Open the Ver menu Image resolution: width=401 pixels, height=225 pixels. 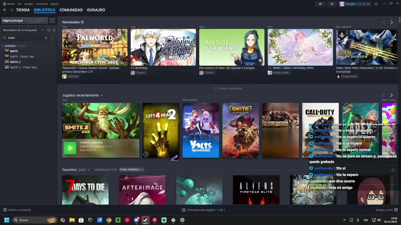point(19,4)
